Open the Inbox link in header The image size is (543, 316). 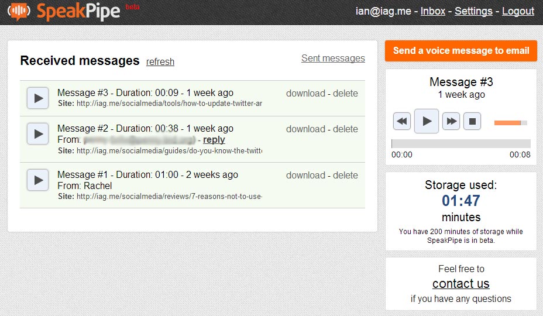click(x=432, y=11)
